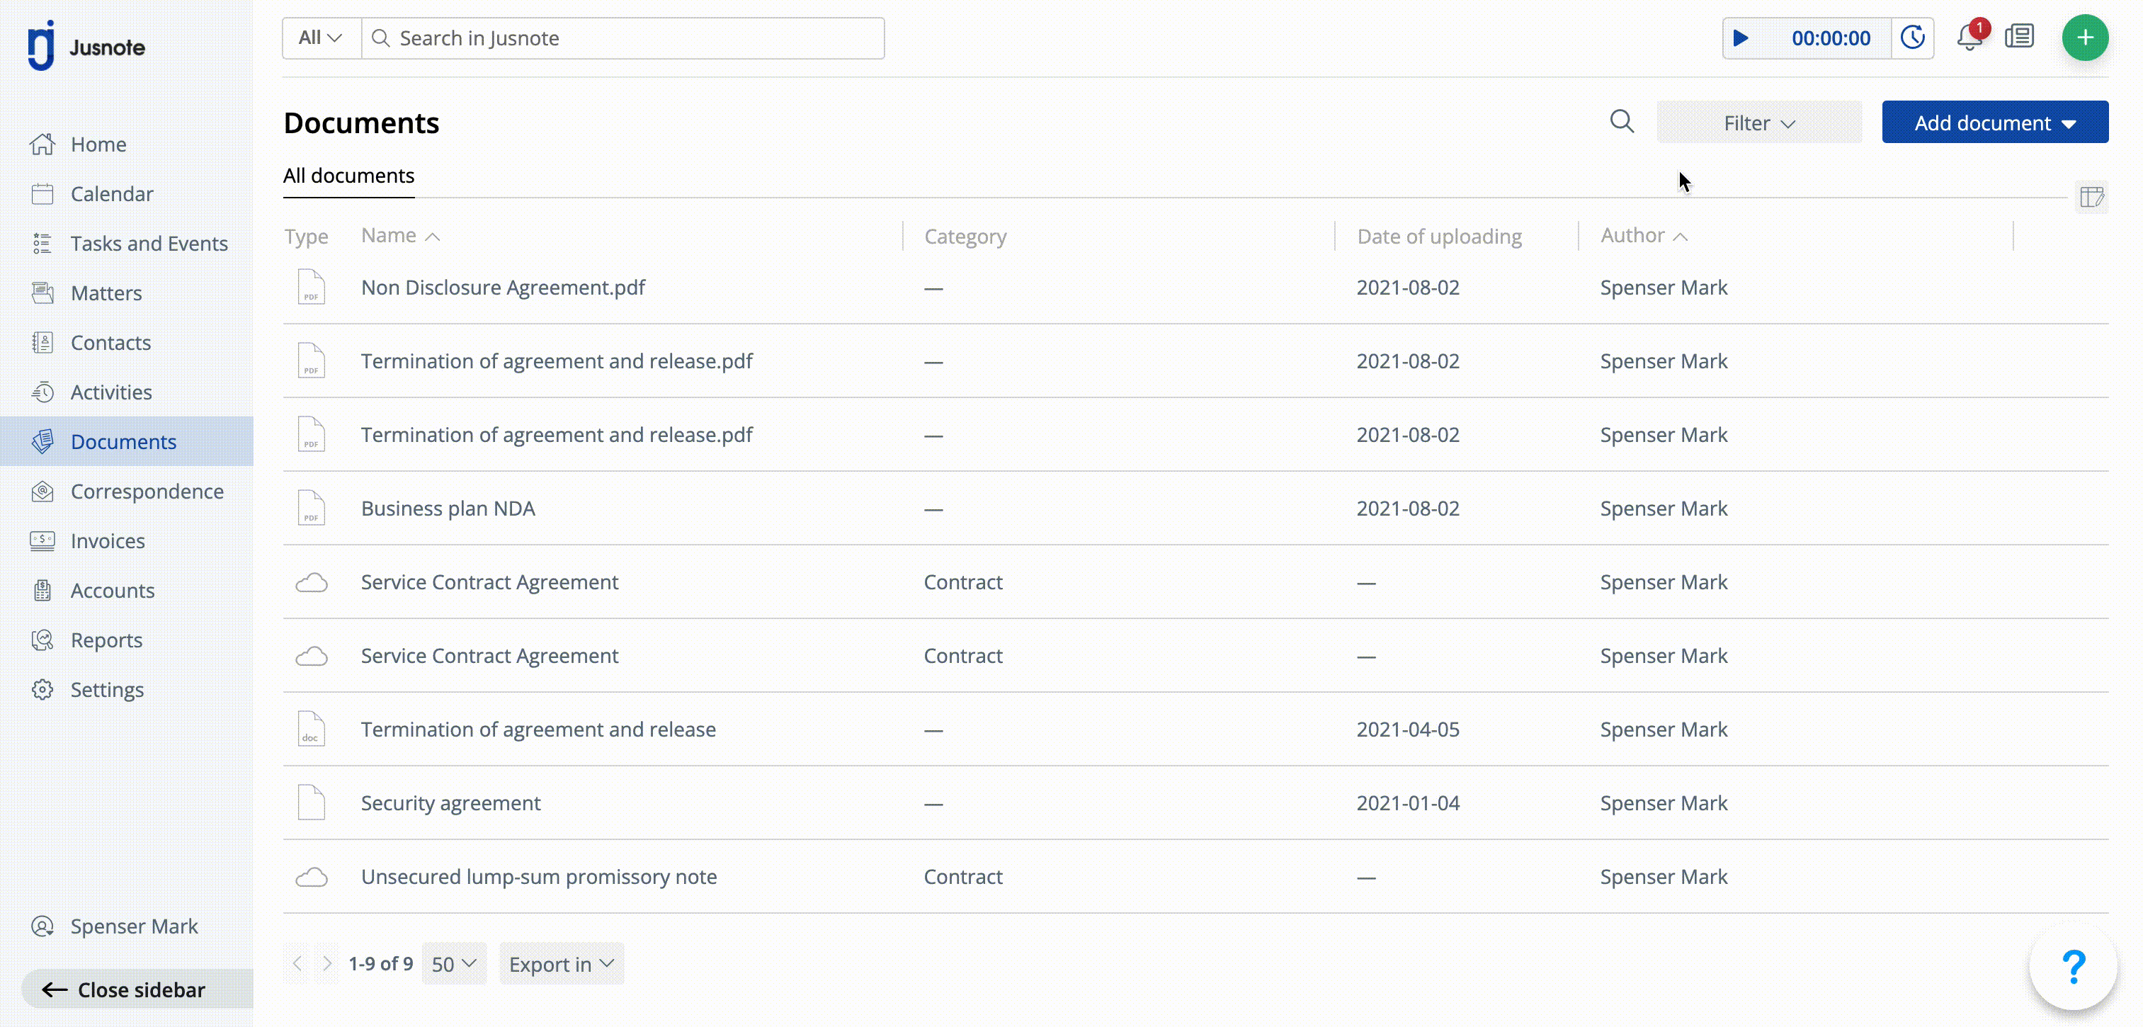The image size is (2143, 1027).
Task: Open time entries clock icon
Action: [x=1913, y=38]
